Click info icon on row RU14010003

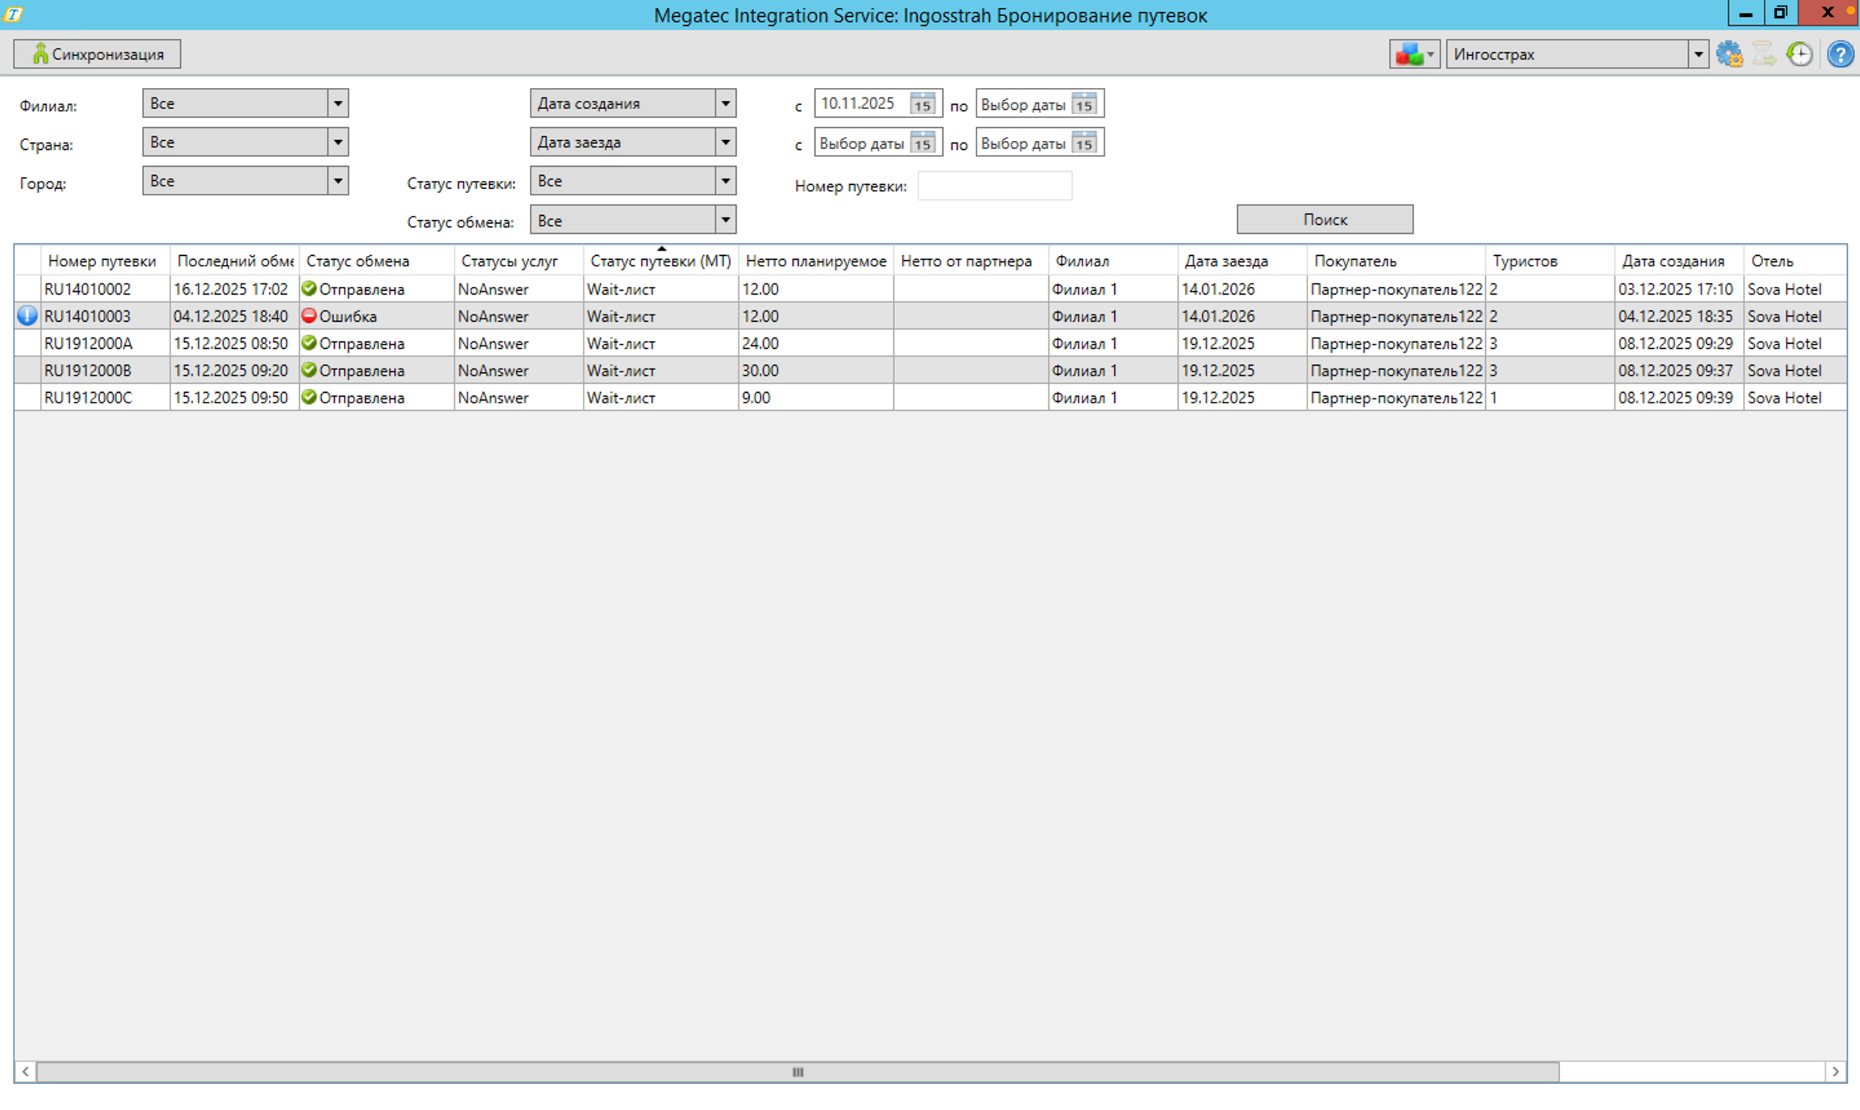(x=27, y=317)
